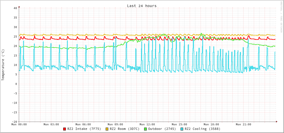This screenshot has height=133, width=284.
Task: Click the 'Mon 18:00' time axis label
Action: tap(211, 124)
